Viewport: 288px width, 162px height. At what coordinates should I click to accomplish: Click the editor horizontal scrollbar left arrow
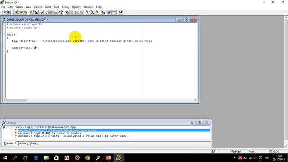pyautogui.click(x=4, y=100)
